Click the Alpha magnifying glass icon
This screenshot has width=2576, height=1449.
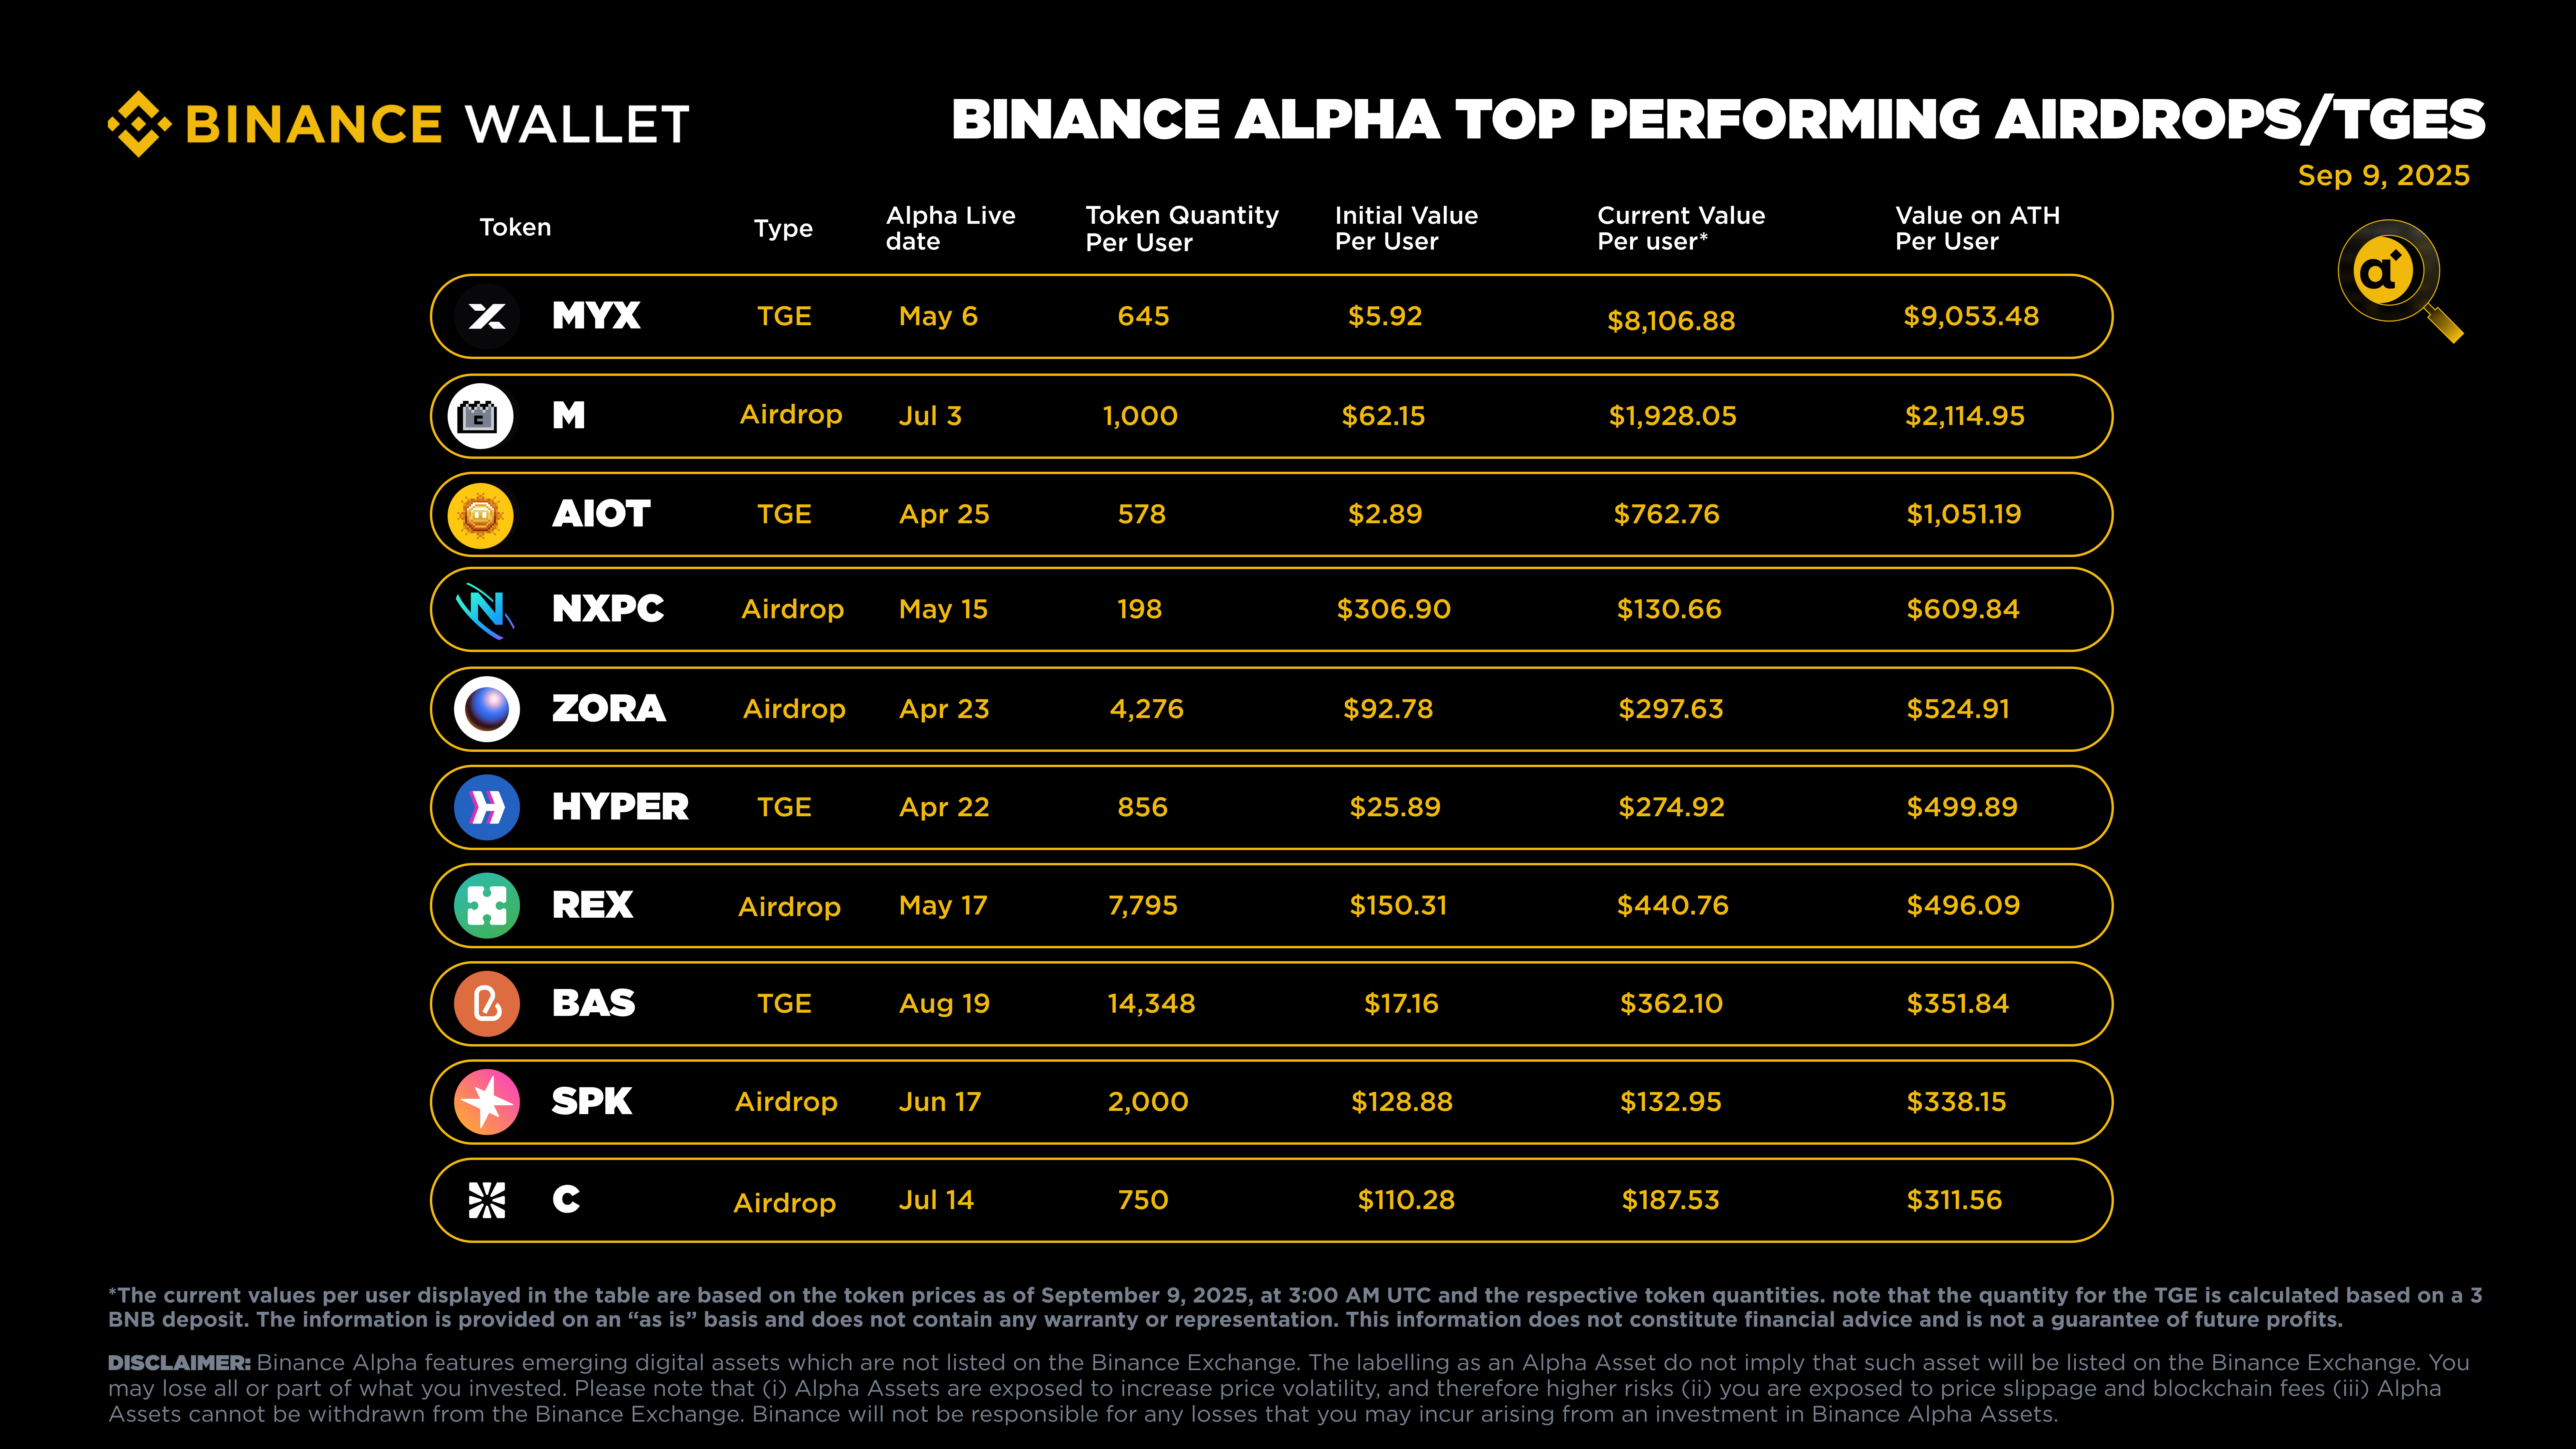(x=2398, y=280)
